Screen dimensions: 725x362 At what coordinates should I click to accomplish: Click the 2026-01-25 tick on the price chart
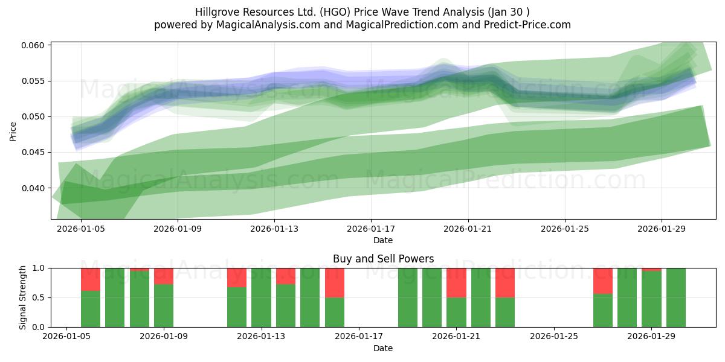pyautogui.click(x=565, y=229)
